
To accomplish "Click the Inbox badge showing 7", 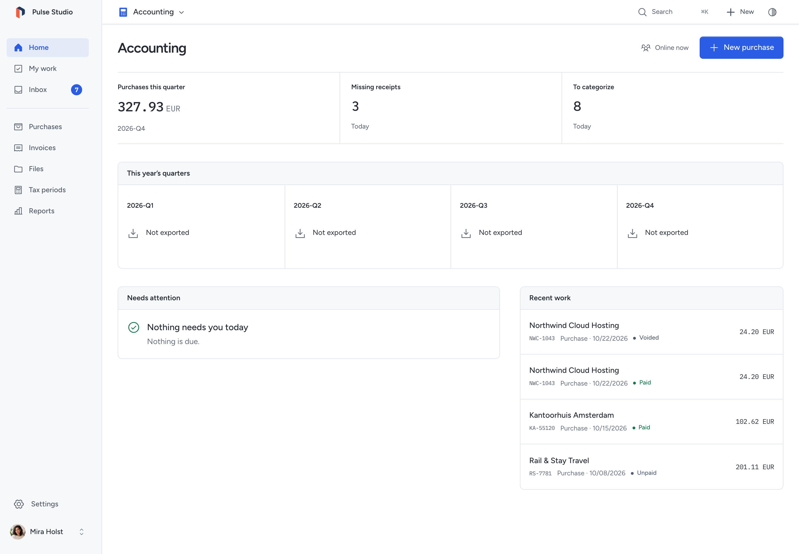I will [77, 90].
